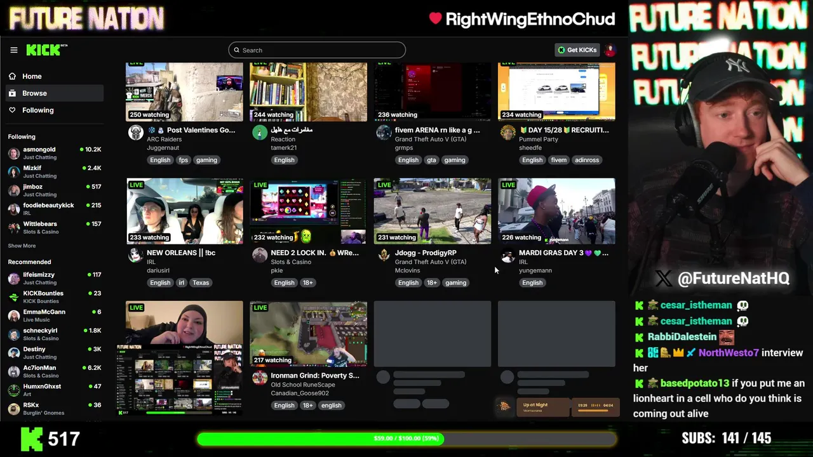Image resolution: width=813 pixels, height=457 pixels.
Task: Open the DAY 15/28 RECRUITI stream thumbnail
Action: [x=556, y=91]
